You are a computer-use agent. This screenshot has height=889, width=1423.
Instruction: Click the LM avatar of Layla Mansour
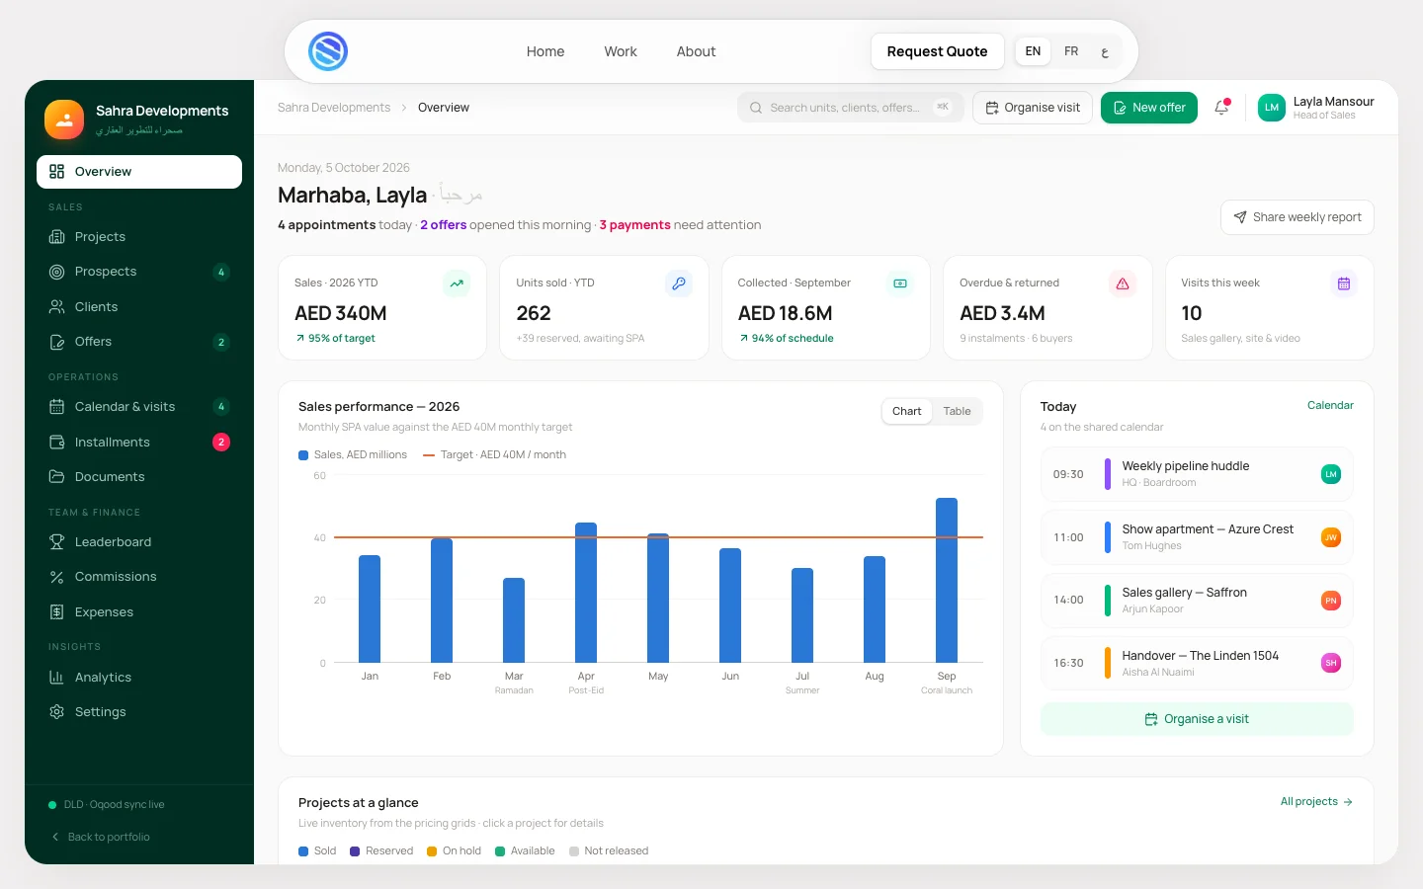pos(1272,108)
